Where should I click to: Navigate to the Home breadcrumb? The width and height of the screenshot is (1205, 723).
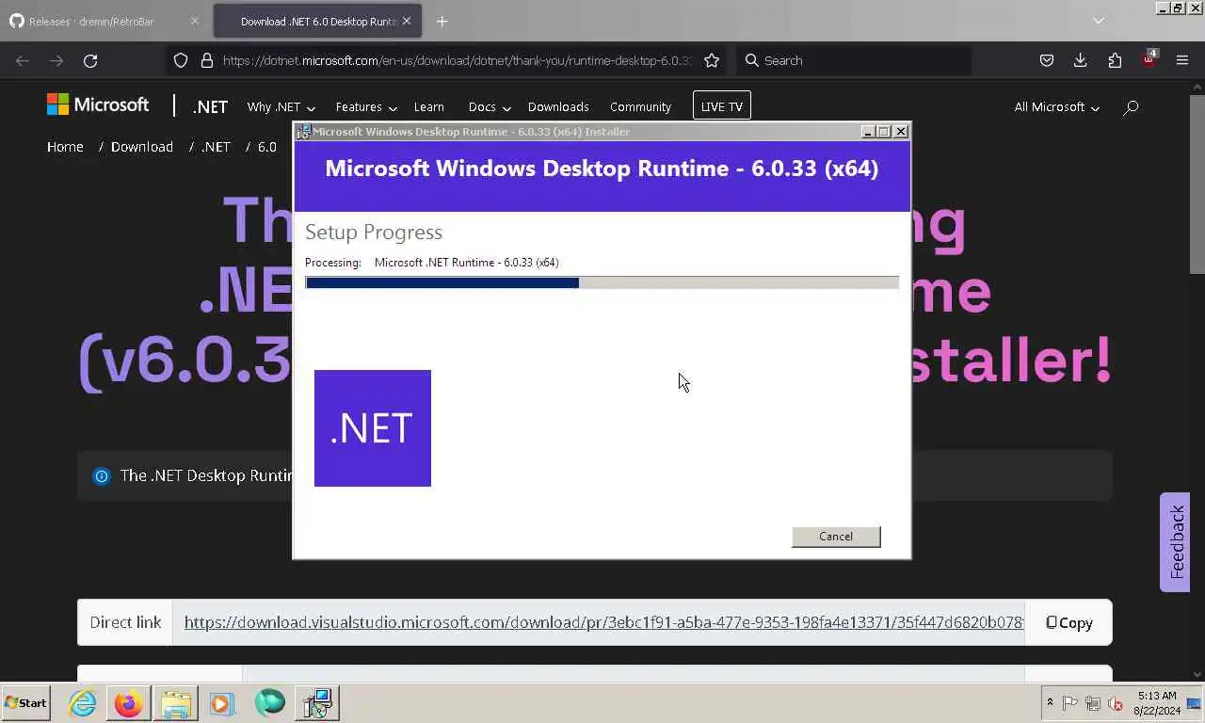click(65, 147)
